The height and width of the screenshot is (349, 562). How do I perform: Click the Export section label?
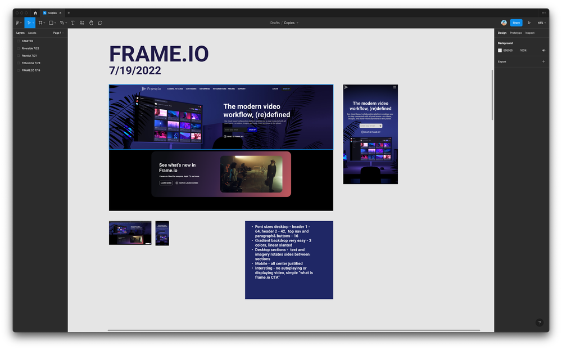(x=502, y=61)
